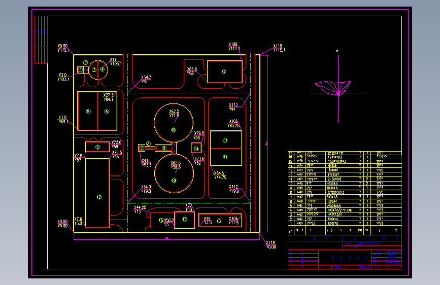
Task: Click the circled number 2 marker
Action: tap(86, 62)
